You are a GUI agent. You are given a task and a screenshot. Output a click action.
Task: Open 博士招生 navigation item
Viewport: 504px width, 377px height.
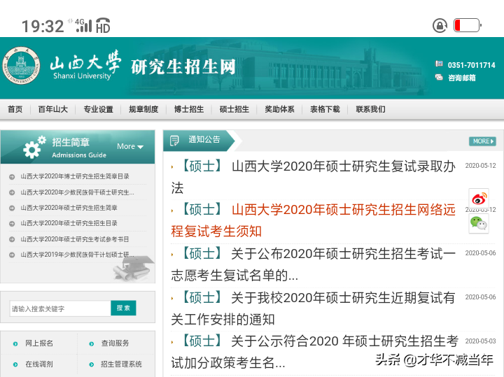(189, 109)
